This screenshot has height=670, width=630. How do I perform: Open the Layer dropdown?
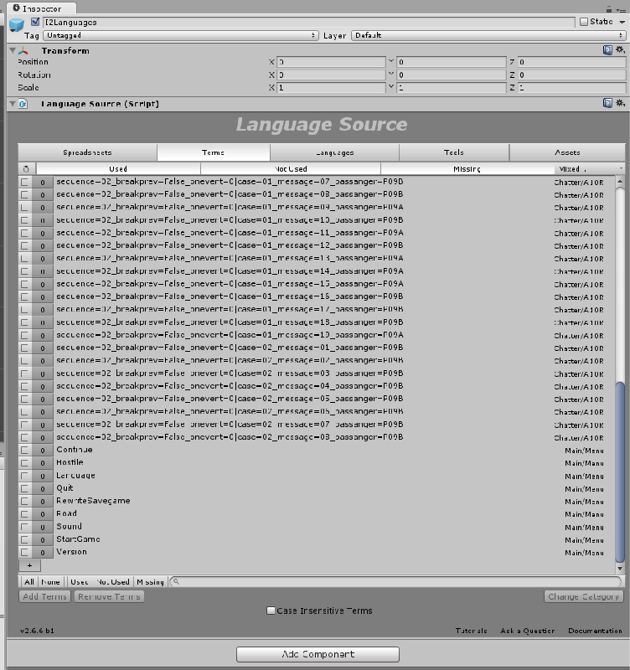[488, 36]
